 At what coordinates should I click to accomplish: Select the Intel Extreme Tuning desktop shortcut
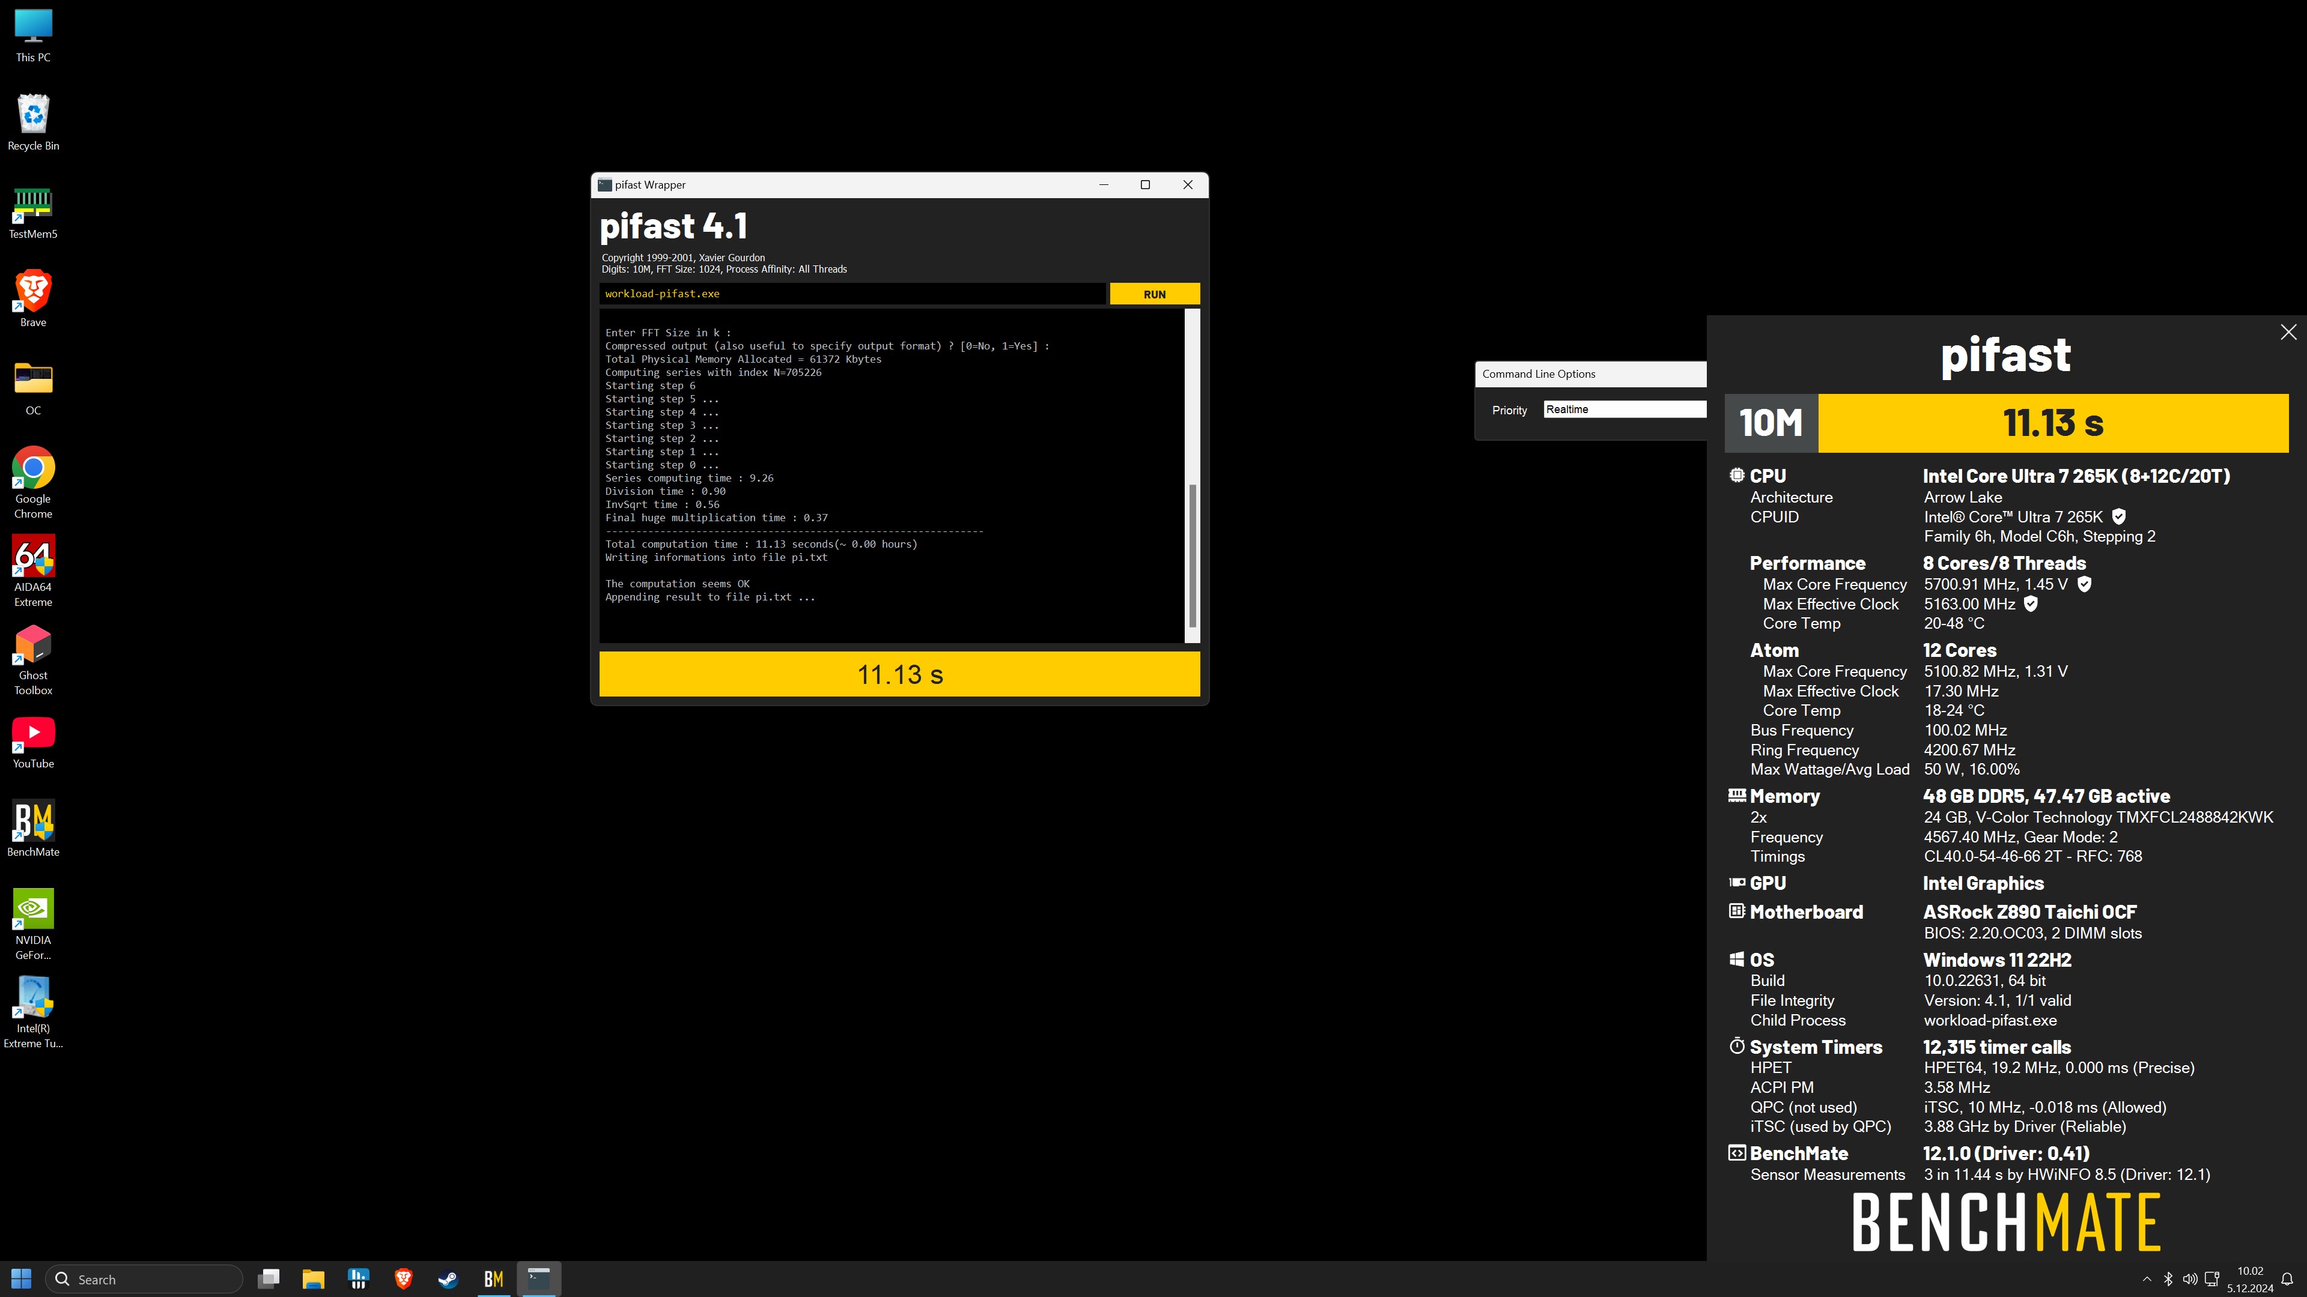33,1013
